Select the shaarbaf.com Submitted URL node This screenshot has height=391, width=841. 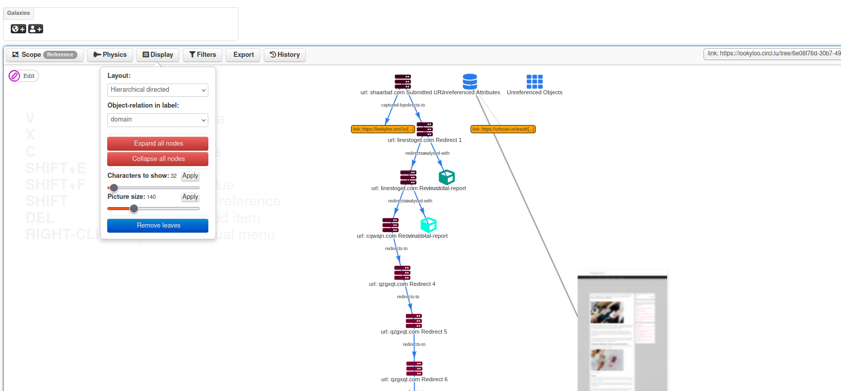point(403,81)
